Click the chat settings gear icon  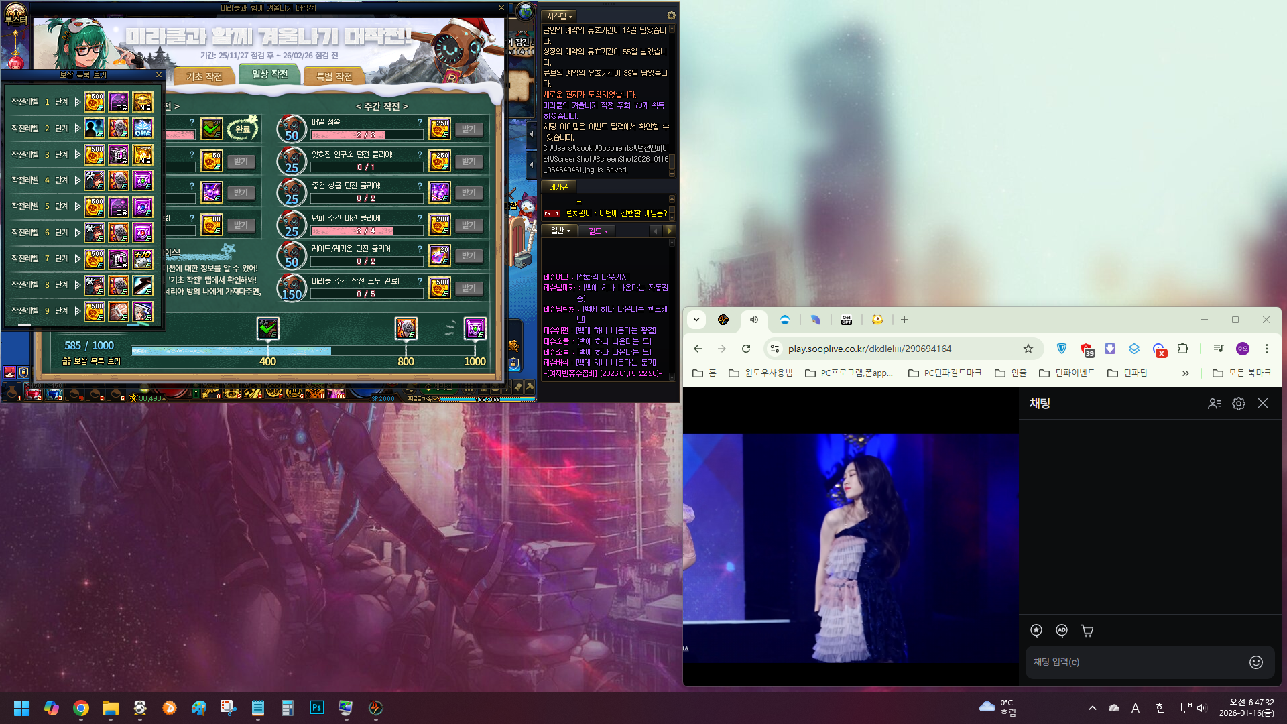point(1239,404)
